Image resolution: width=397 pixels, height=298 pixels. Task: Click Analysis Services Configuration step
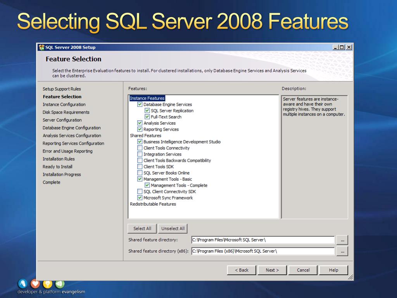[72, 135]
